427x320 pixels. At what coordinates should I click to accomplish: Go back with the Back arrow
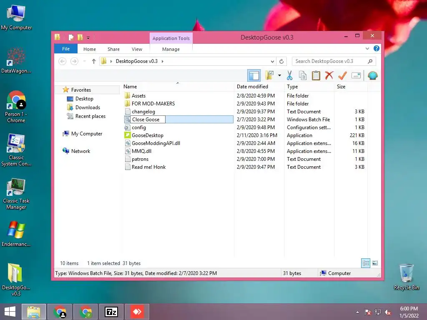(x=63, y=61)
